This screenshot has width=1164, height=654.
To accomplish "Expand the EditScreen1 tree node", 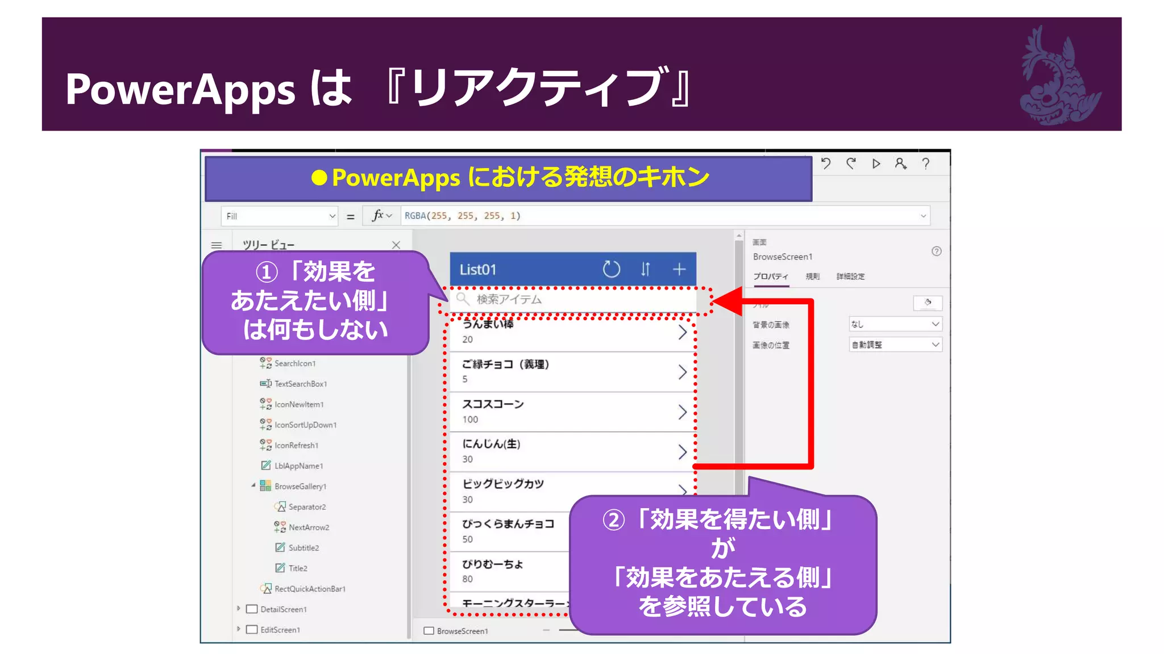I will (x=239, y=629).
